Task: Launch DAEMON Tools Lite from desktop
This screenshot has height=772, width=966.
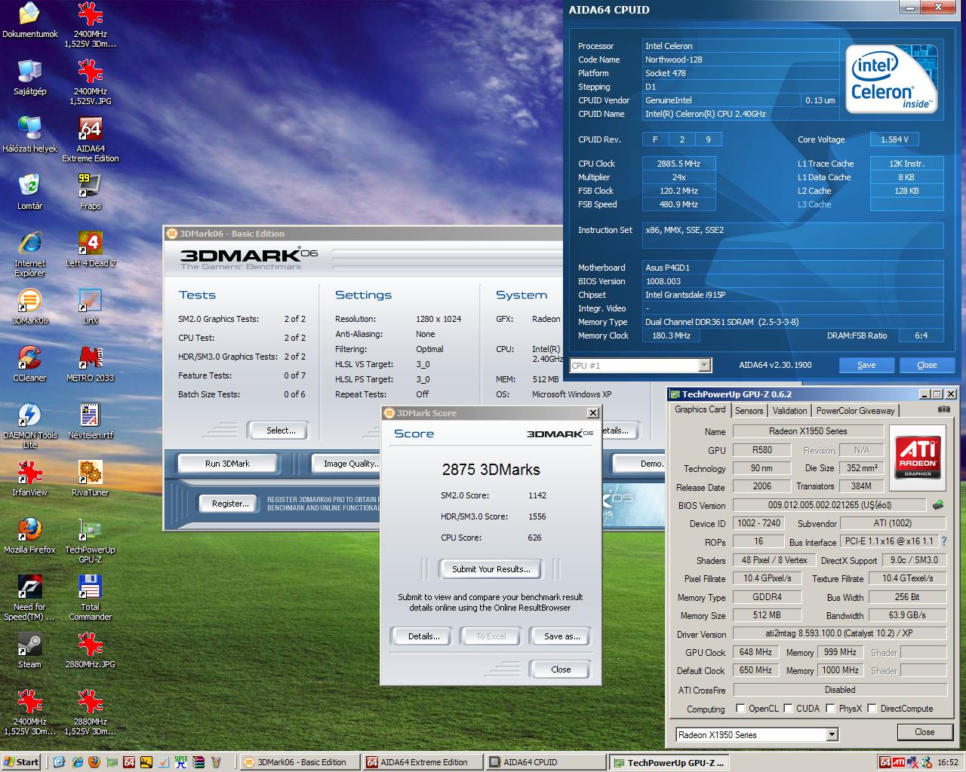Action: (29, 425)
